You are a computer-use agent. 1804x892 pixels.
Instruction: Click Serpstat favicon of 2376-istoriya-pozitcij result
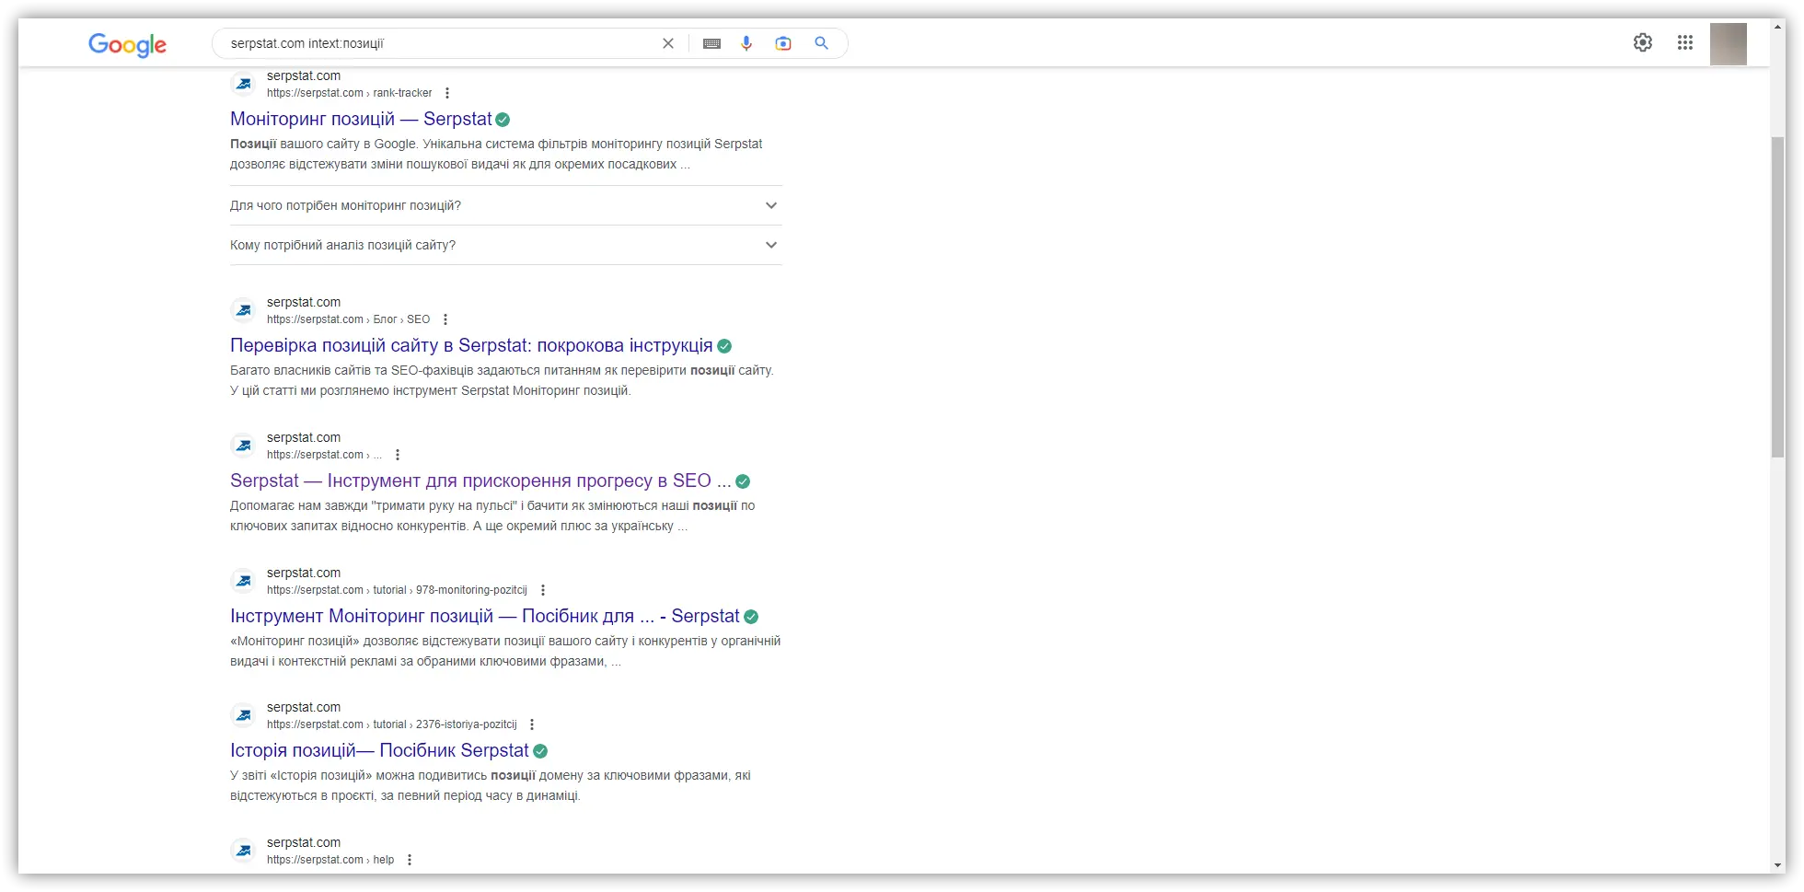[x=243, y=715]
